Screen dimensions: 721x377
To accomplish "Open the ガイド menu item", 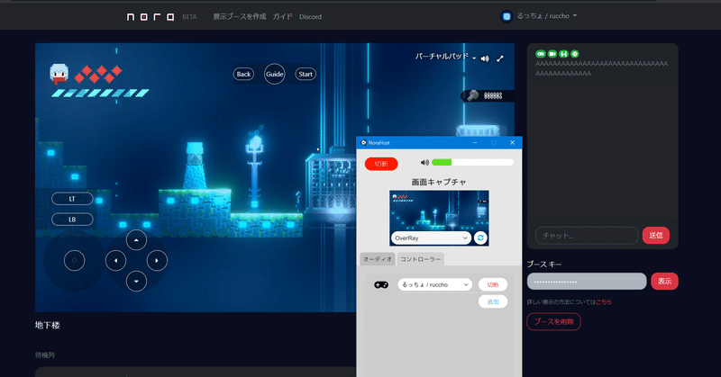I will (x=282, y=16).
